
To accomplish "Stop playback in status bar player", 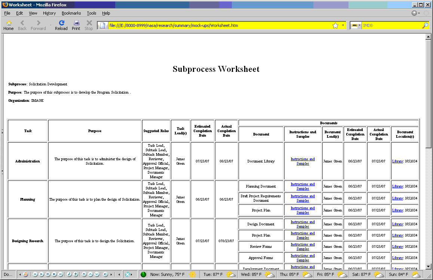I will (54, 274).
